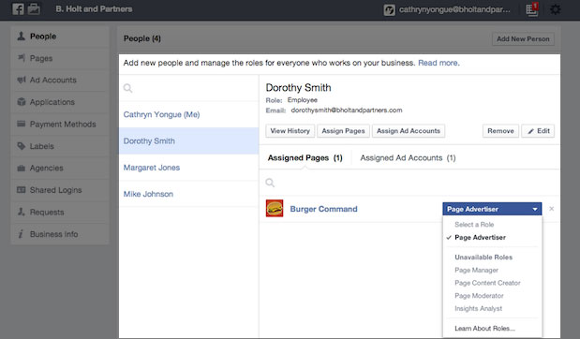Click the Assign Pages button

343,131
